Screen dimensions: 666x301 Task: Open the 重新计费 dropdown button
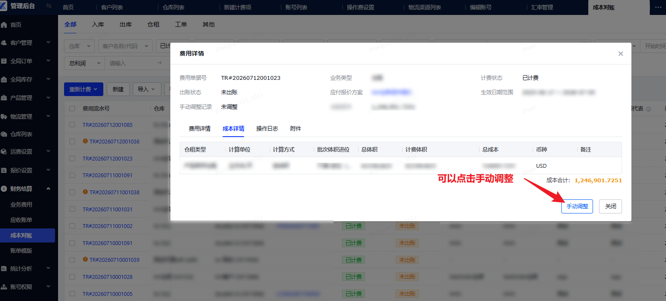coord(83,89)
